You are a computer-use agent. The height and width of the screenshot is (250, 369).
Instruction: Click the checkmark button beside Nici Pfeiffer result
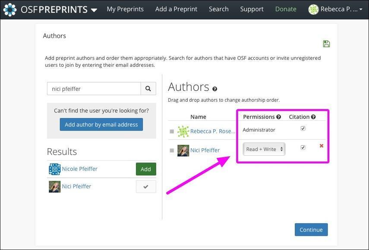coord(146,187)
